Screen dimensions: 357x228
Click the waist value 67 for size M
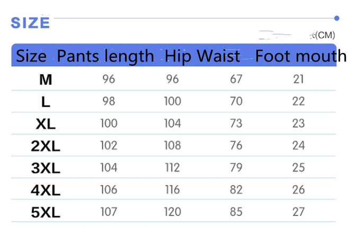point(236,80)
